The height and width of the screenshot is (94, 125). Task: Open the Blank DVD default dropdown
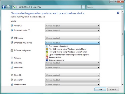click(73, 80)
